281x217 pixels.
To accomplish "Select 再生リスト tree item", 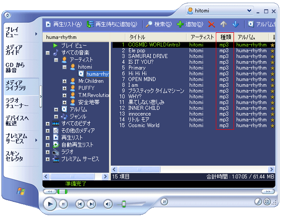I will click(x=72, y=138).
